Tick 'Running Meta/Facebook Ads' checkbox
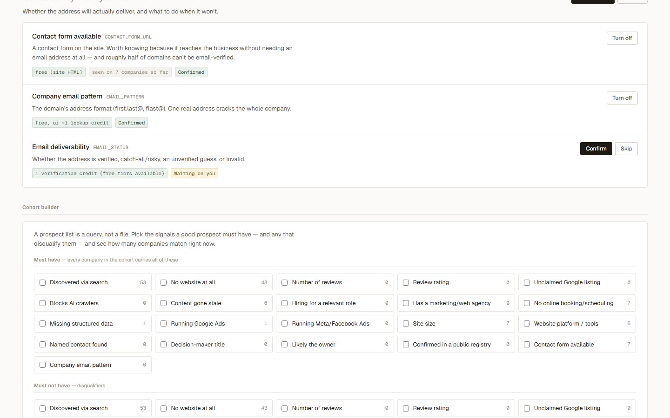Viewport: 670px width, 418px height. [x=285, y=324]
